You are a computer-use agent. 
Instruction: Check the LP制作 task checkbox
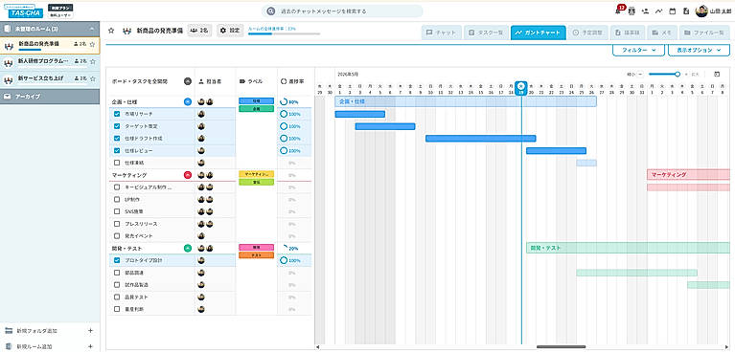pyautogui.click(x=117, y=199)
